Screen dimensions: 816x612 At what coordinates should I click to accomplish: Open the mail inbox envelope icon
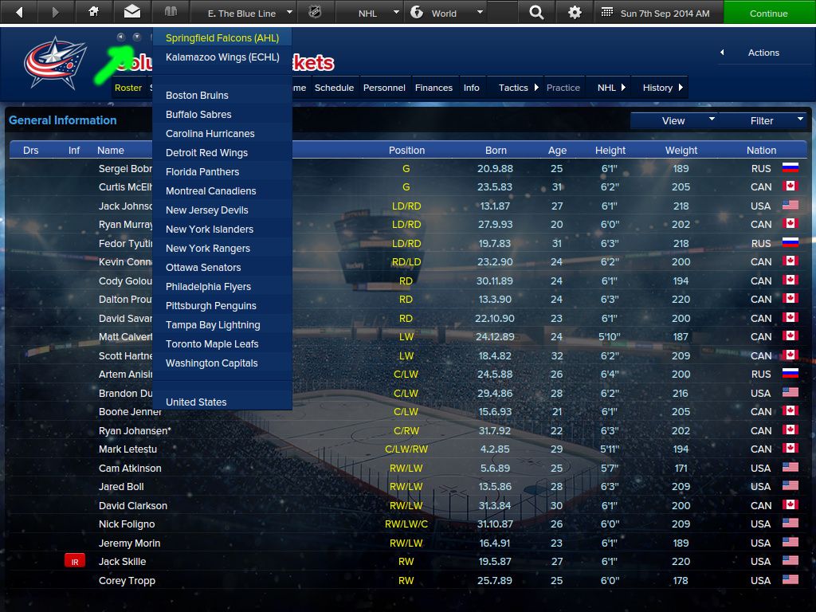pyautogui.click(x=132, y=11)
